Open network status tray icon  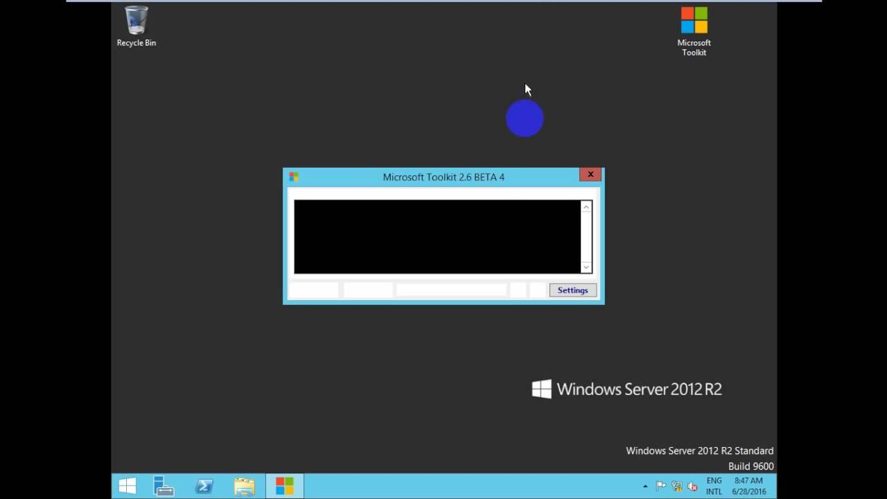tap(677, 487)
